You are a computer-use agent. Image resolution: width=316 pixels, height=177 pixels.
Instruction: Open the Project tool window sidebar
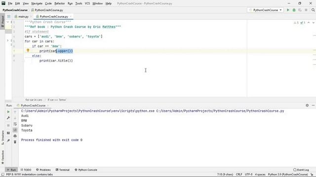pos(2,21)
